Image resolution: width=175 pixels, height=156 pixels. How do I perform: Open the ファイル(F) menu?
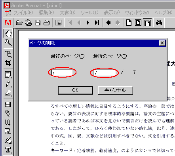click(x=23, y=13)
